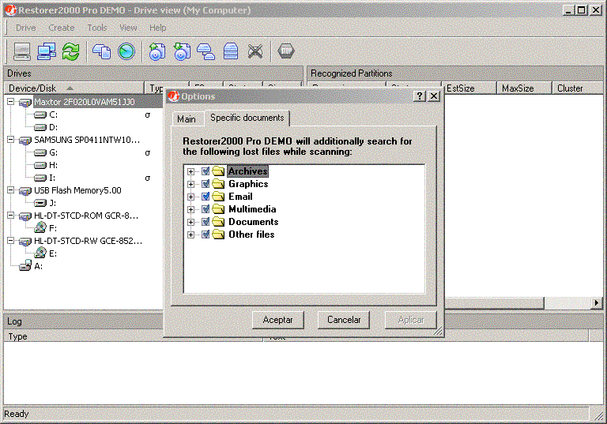607x424 pixels.
Task: Collapse the USB Flash Memory node
Action: pos(10,190)
